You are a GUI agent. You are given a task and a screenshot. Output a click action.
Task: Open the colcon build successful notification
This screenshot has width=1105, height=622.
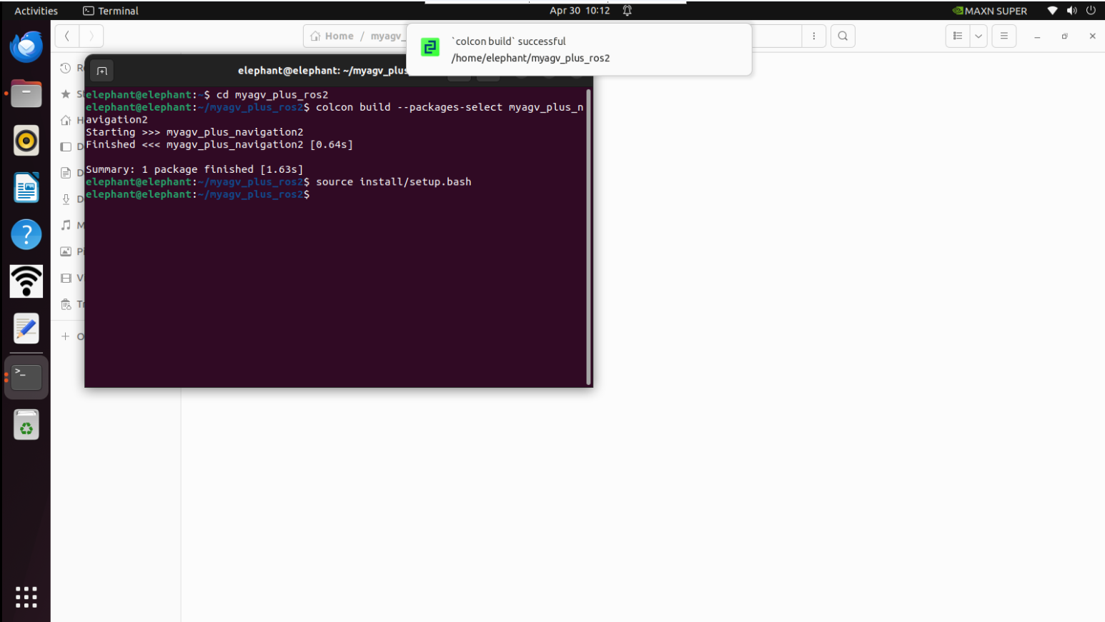pyautogui.click(x=579, y=49)
